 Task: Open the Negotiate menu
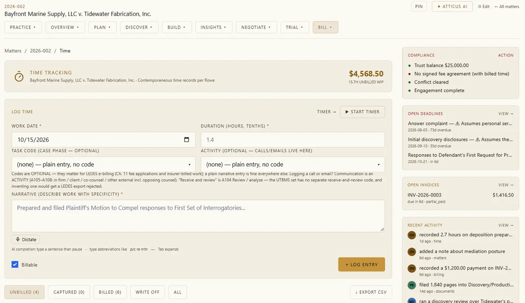pos(256,27)
